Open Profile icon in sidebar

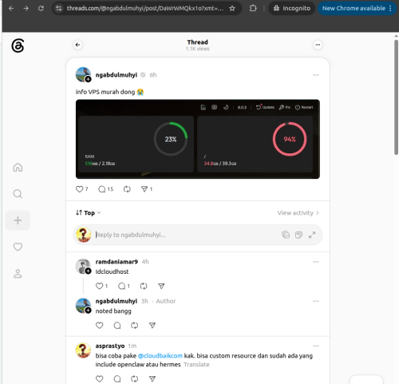(x=18, y=274)
